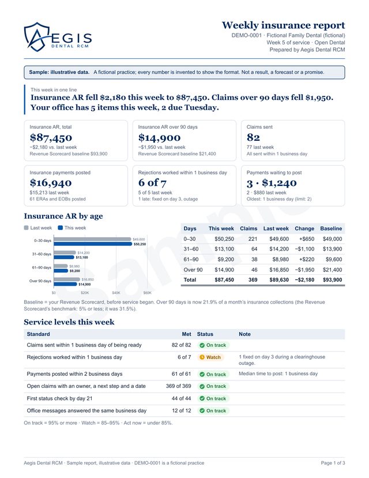Viewport: 369px width, 478px height.
Task: Click the blue This week legend swatch
Action: (61, 227)
